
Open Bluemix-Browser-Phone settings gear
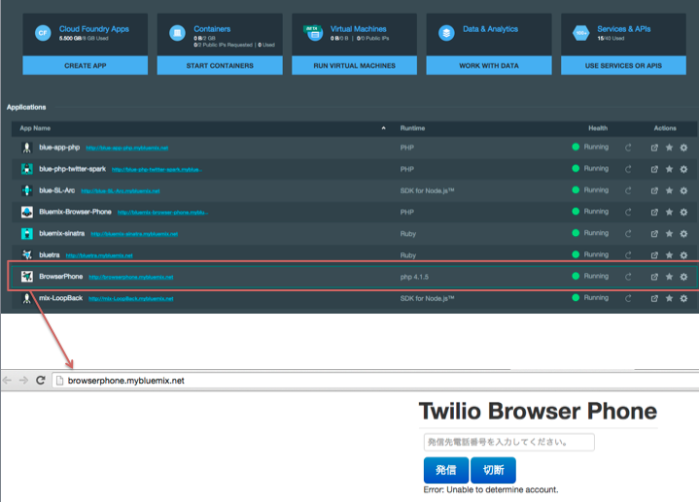(683, 212)
